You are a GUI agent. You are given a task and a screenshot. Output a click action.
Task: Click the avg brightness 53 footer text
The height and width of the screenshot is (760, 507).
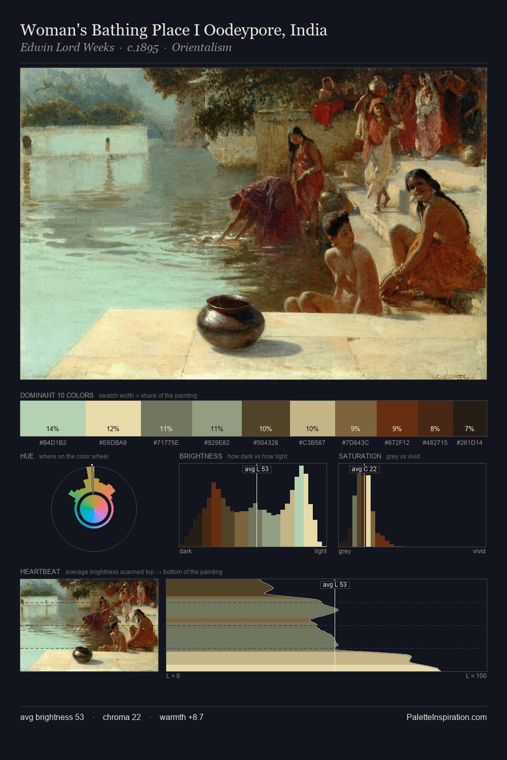pyautogui.click(x=52, y=717)
